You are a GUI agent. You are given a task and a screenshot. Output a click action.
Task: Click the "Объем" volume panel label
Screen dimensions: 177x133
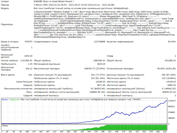pyautogui.click(x=5, y=126)
